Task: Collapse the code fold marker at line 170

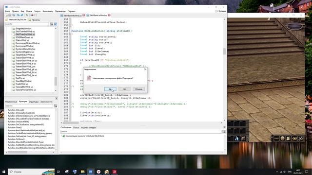Action: [70, 63]
